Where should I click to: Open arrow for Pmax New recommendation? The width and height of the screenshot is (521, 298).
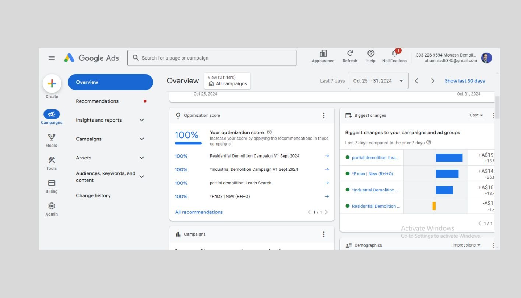tap(327, 197)
